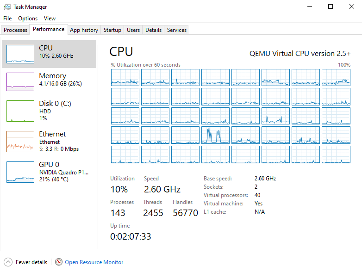The image size is (362, 272).
Task: Select the GPU 0 NVIDIA Quadro graph
Action: 20,172
